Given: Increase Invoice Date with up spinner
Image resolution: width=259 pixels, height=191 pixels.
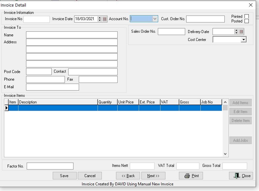Looking at the screenshot, I should pyautogui.click(x=100, y=18).
